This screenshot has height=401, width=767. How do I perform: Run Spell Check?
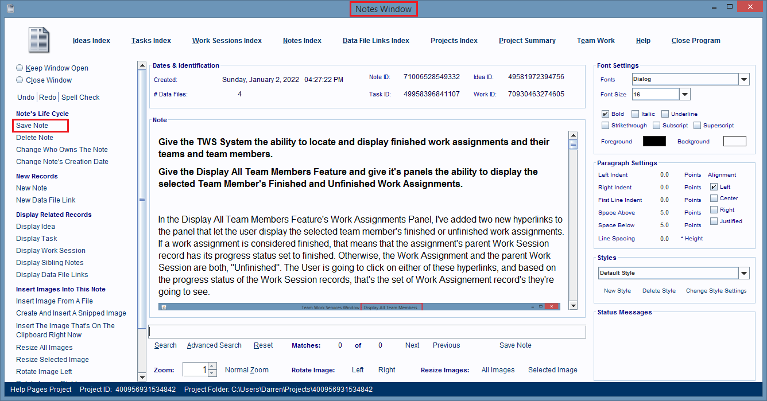pyautogui.click(x=80, y=98)
